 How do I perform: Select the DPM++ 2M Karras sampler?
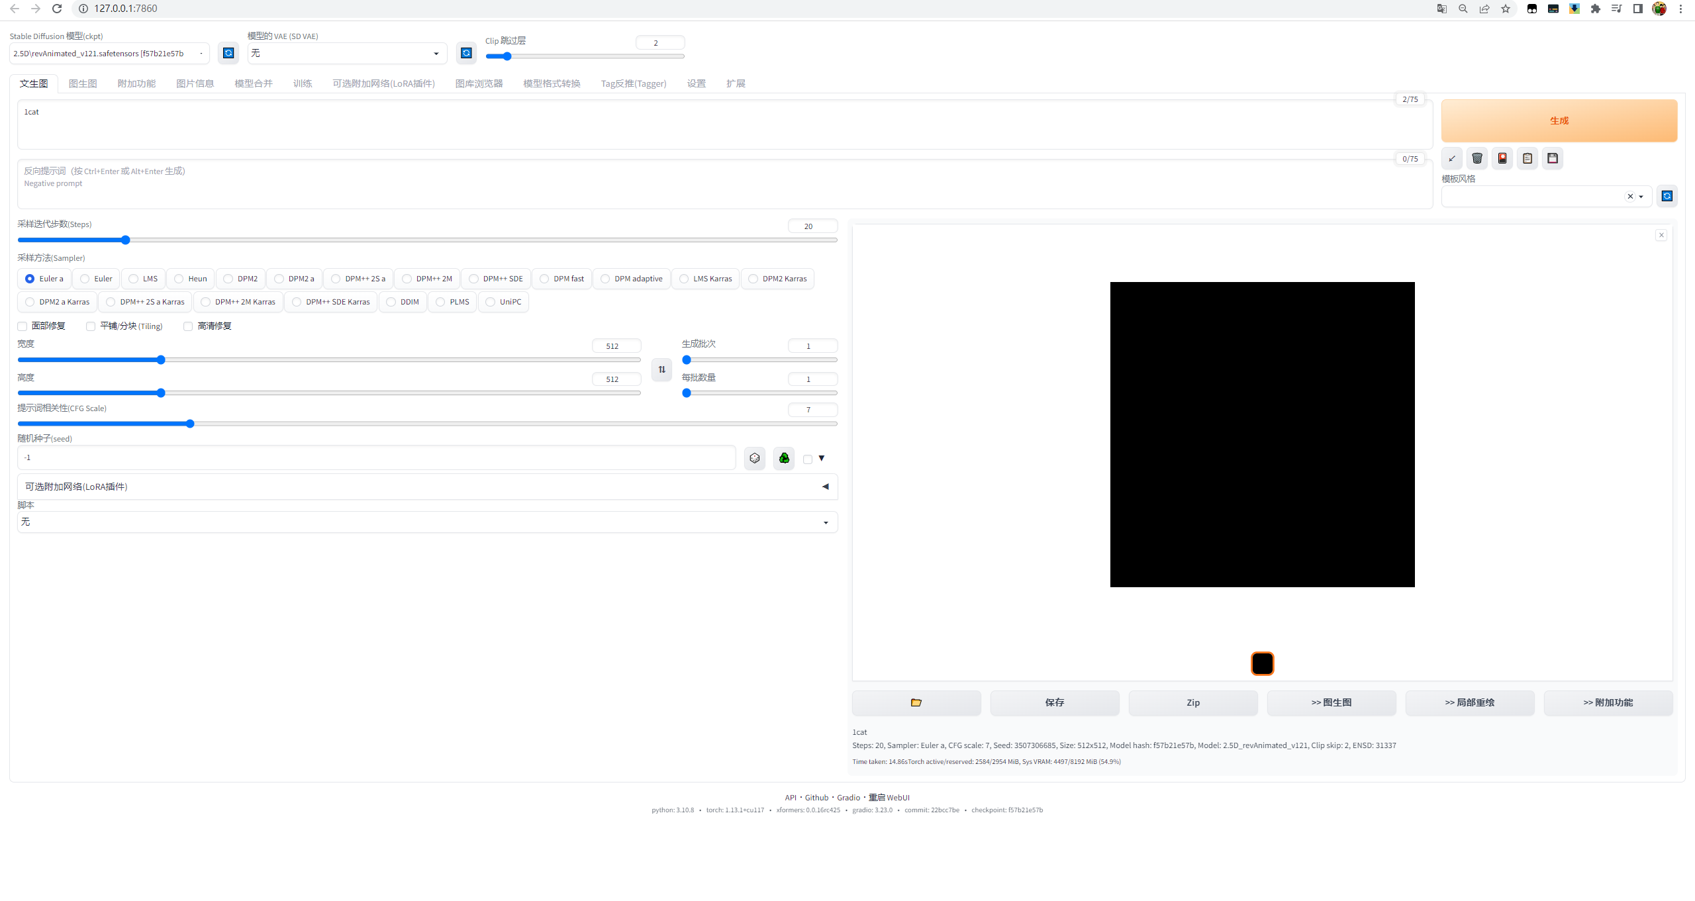point(238,302)
